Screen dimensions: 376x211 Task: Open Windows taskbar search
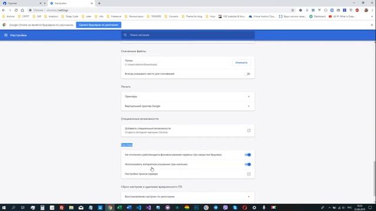point(14,207)
